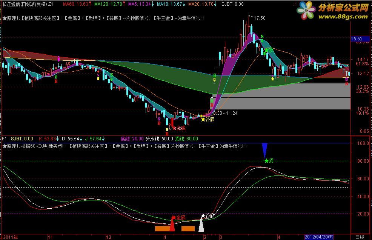The width and height of the screenshot is (372, 240).
Task: Click the right orange bottom-zone block
Action: coord(188,229)
